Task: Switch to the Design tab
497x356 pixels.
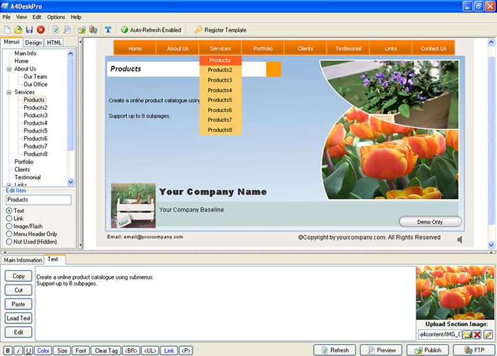Action: 33,42
